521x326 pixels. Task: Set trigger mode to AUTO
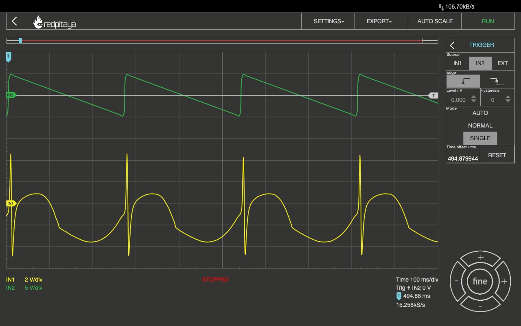[480, 113]
